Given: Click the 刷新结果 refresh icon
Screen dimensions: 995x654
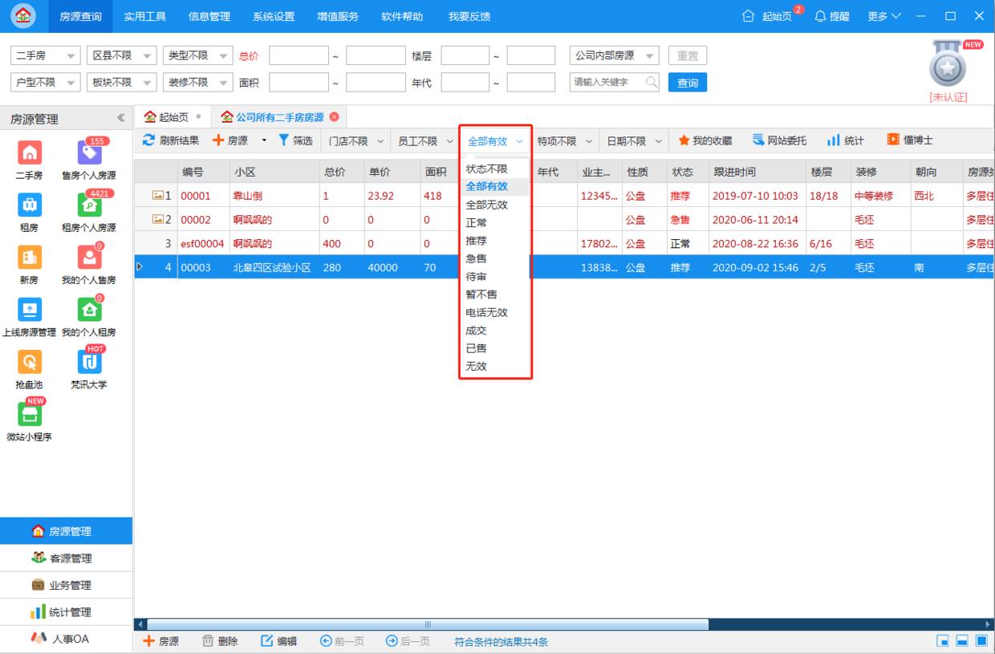Looking at the screenshot, I should (169, 138).
